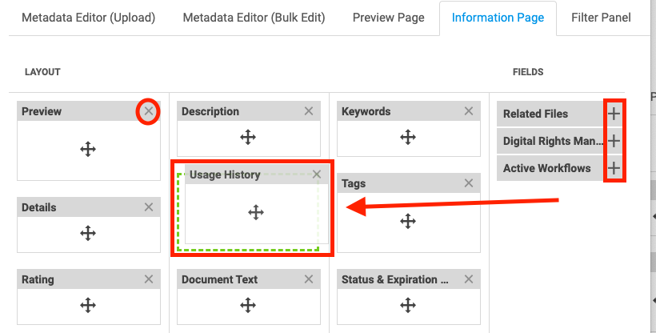The image size is (656, 333).
Task: Add the Related Files field
Action: [x=614, y=114]
